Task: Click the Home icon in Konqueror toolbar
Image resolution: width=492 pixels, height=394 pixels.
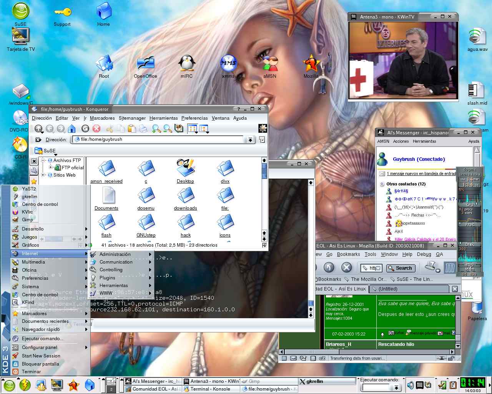Action: coord(72,129)
